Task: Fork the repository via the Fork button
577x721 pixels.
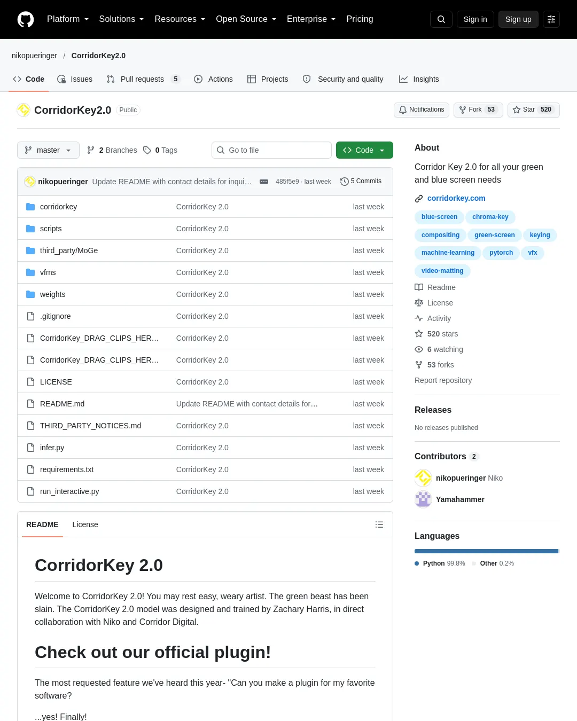Action: (x=478, y=109)
